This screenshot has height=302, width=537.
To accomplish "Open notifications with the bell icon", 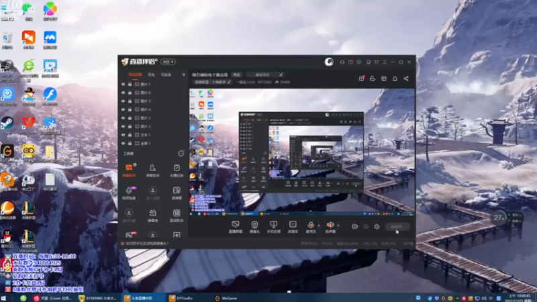I will coord(395,79).
